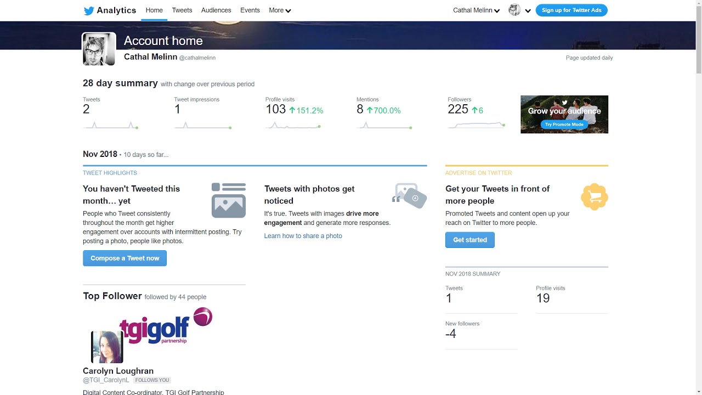702x395 pixels.
Task: Click the Get started button
Action: click(470, 240)
